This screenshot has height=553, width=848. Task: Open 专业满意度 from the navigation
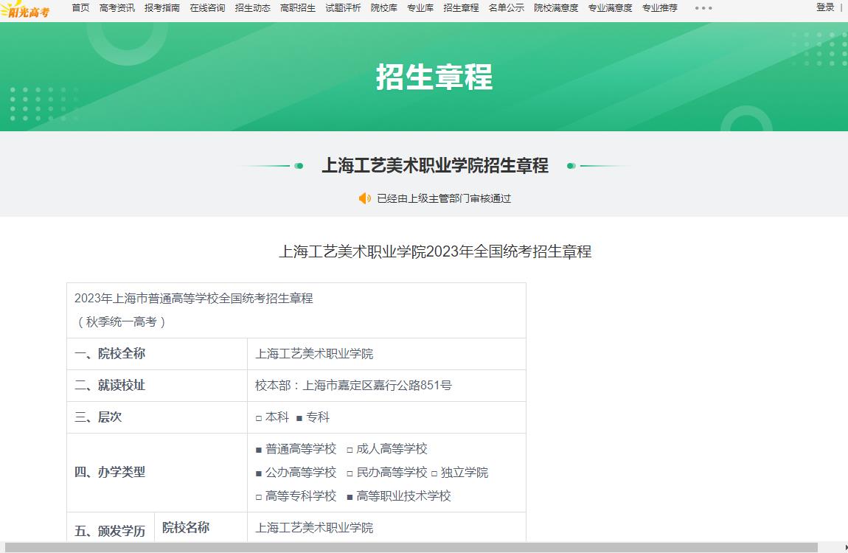(x=610, y=7)
